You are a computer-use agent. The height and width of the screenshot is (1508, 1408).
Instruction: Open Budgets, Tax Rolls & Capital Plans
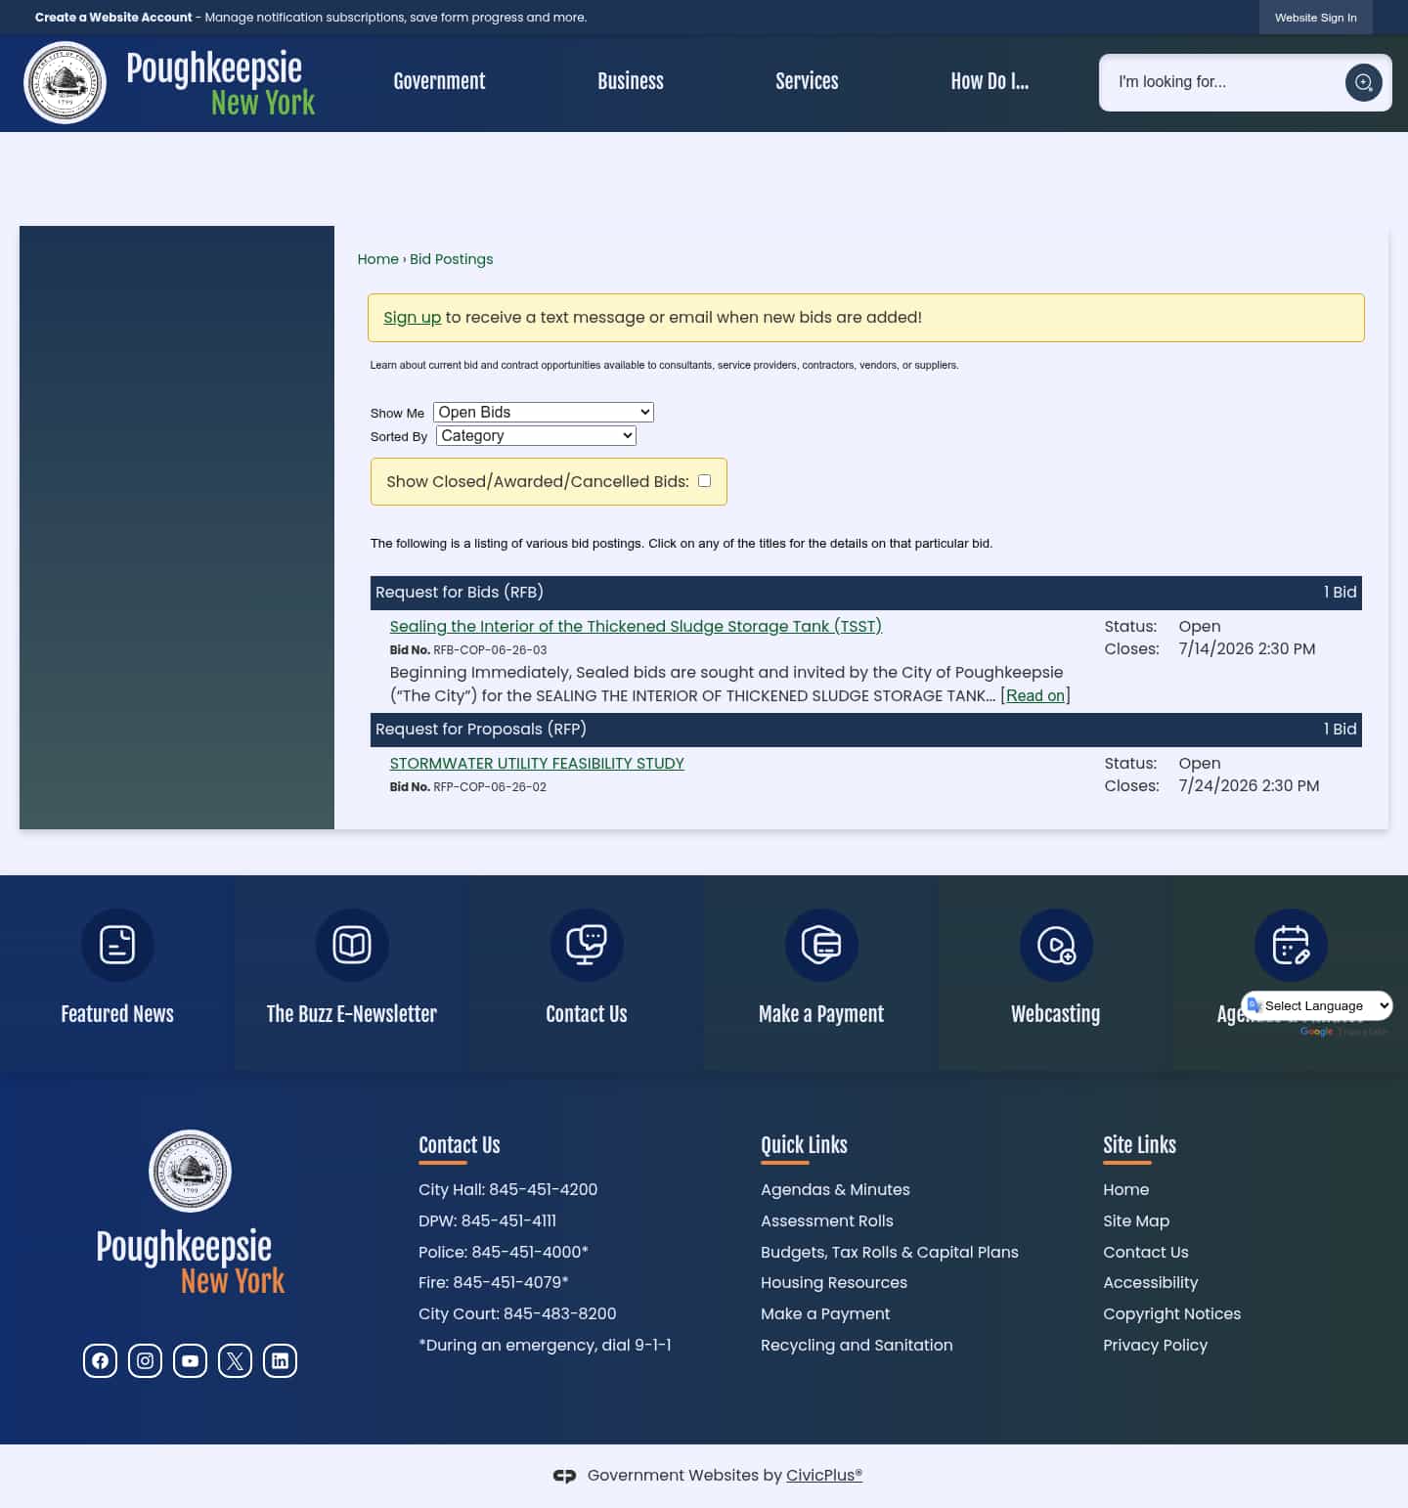[x=890, y=1252]
